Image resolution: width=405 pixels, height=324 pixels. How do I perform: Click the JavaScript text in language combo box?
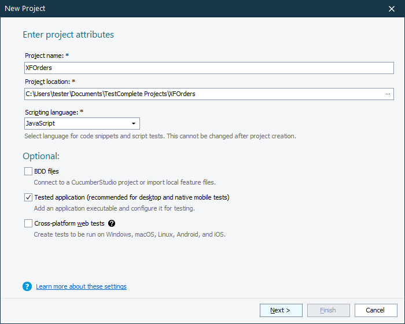[41, 124]
